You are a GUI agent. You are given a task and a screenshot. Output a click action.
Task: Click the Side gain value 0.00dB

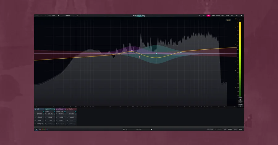(230, 129)
